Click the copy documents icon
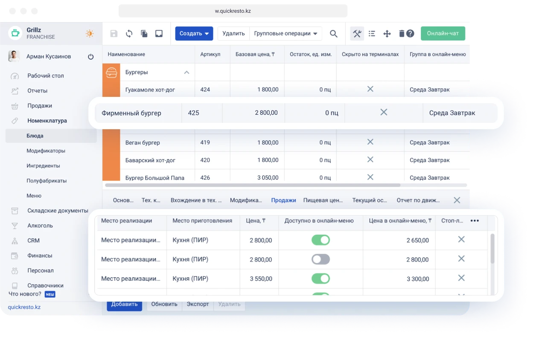 point(144,34)
